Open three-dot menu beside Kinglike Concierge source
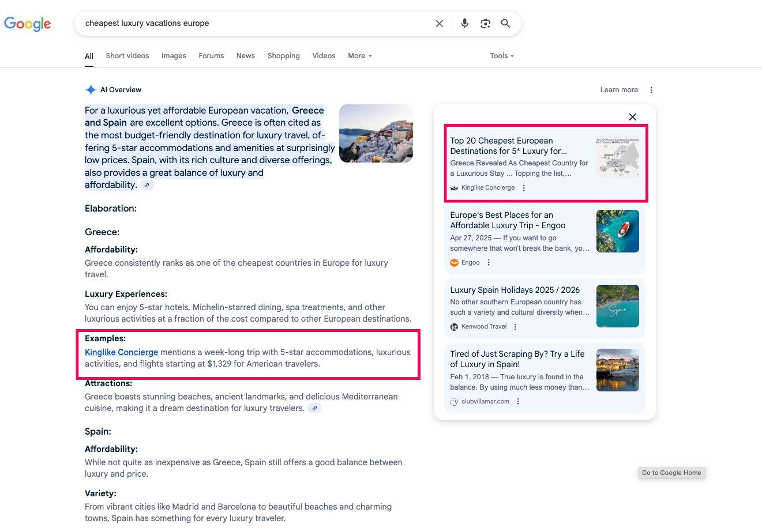This screenshot has height=528, width=762. pyautogui.click(x=524, y=188)
